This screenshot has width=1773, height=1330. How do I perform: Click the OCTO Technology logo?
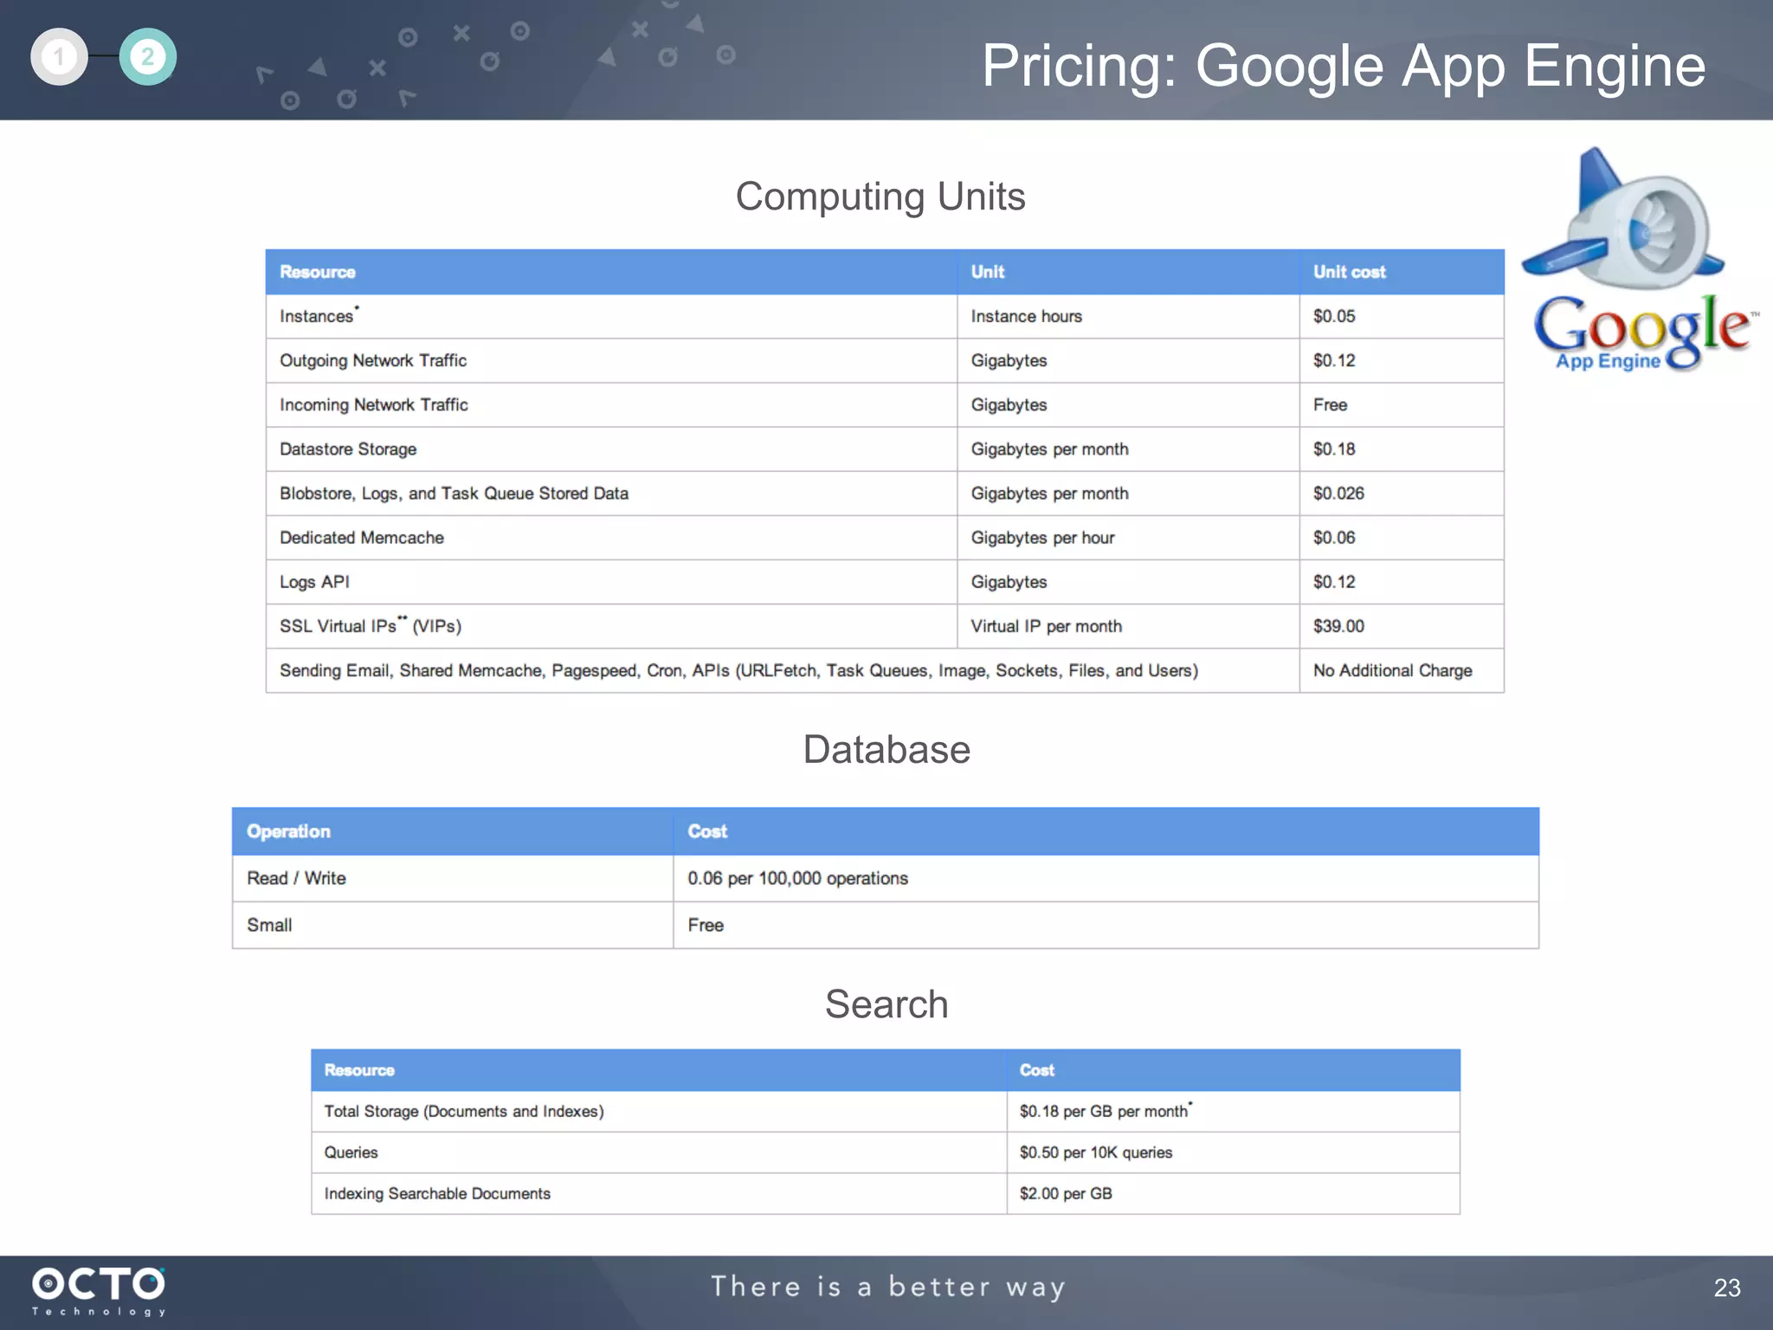[99, 1291]
